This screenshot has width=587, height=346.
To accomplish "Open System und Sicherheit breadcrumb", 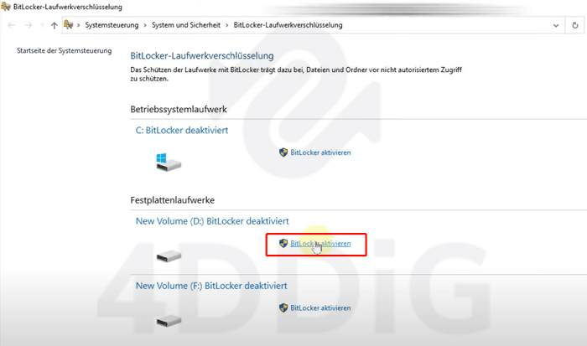I will click(x=186, y=25).
